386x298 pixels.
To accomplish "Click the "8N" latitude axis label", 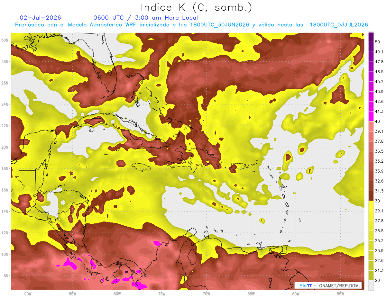I will 6,275.
